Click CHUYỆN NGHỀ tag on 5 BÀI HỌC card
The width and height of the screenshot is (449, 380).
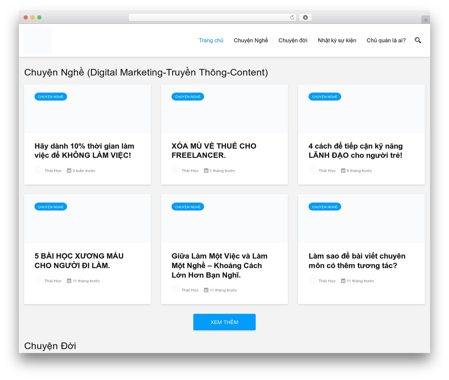51,207
